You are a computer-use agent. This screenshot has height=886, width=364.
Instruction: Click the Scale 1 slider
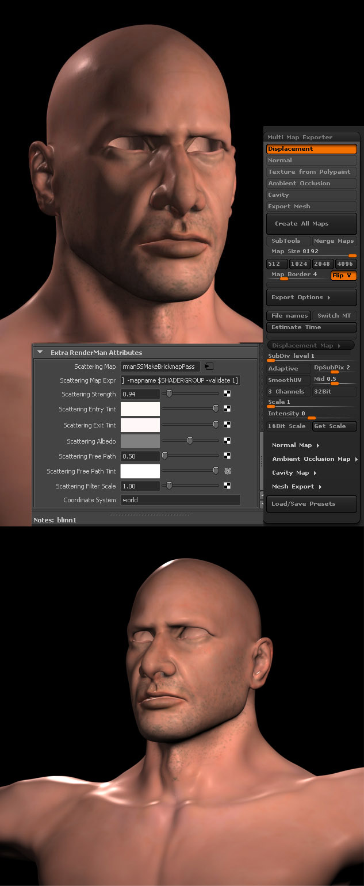coord(311,403)
